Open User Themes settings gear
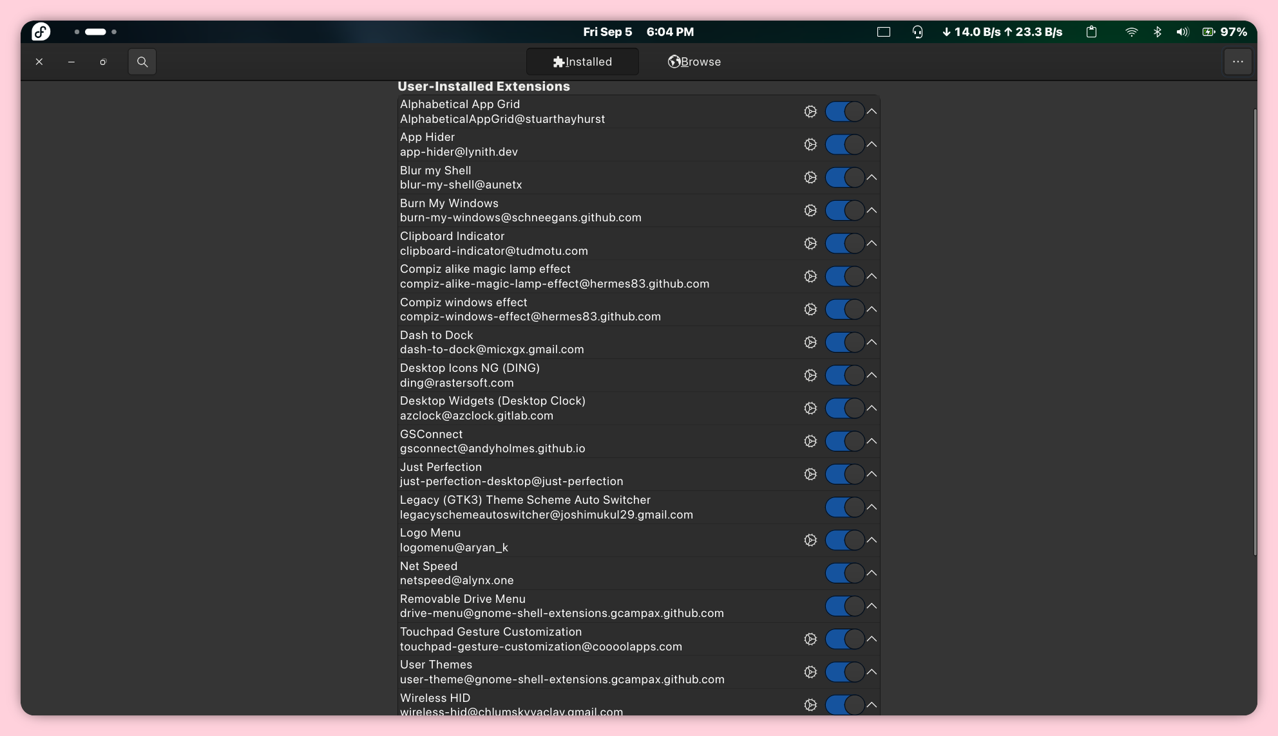 click(x=810, y=672)
